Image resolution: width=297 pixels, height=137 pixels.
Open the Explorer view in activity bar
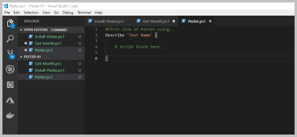[10, 24]
